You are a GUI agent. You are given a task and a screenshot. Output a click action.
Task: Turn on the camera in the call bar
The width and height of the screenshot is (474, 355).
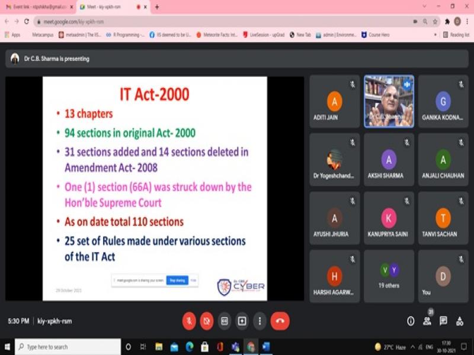click(207, 321)
